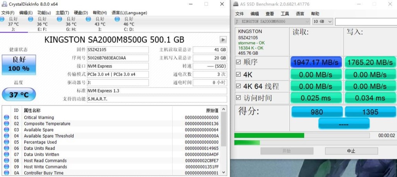Viewport: 397px width, 177px height.
Task: Click the read score 980
Action: [317, 112]
